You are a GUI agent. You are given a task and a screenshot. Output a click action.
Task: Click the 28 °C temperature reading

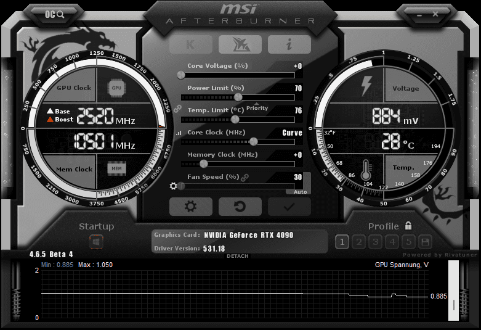[x=398, y=142]
